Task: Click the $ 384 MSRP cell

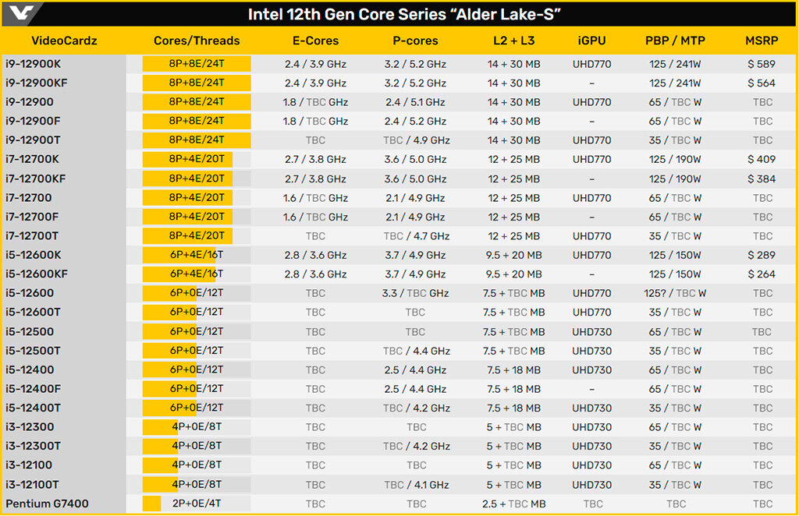Action: click(x=762, y=179)
